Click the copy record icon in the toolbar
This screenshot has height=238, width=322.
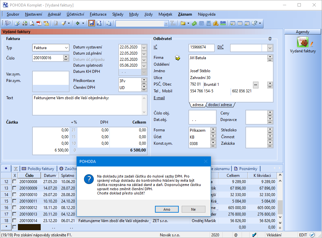pos(109,23)
